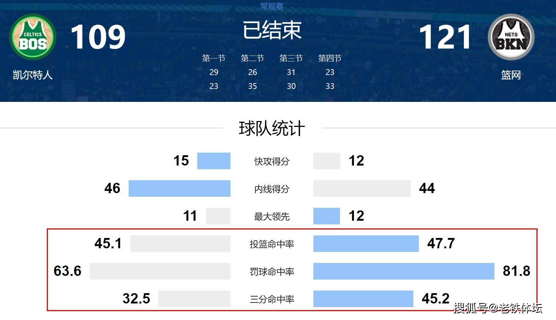The width and height of the screenshot is (556, 320).
Task: Click the Nets score 121
Action: point(445,37)
